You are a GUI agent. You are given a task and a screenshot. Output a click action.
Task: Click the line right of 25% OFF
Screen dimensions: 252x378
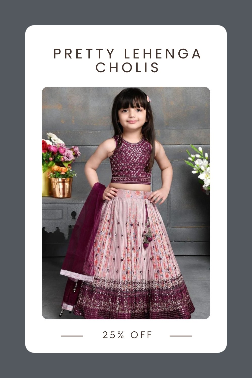click(181, 336)
